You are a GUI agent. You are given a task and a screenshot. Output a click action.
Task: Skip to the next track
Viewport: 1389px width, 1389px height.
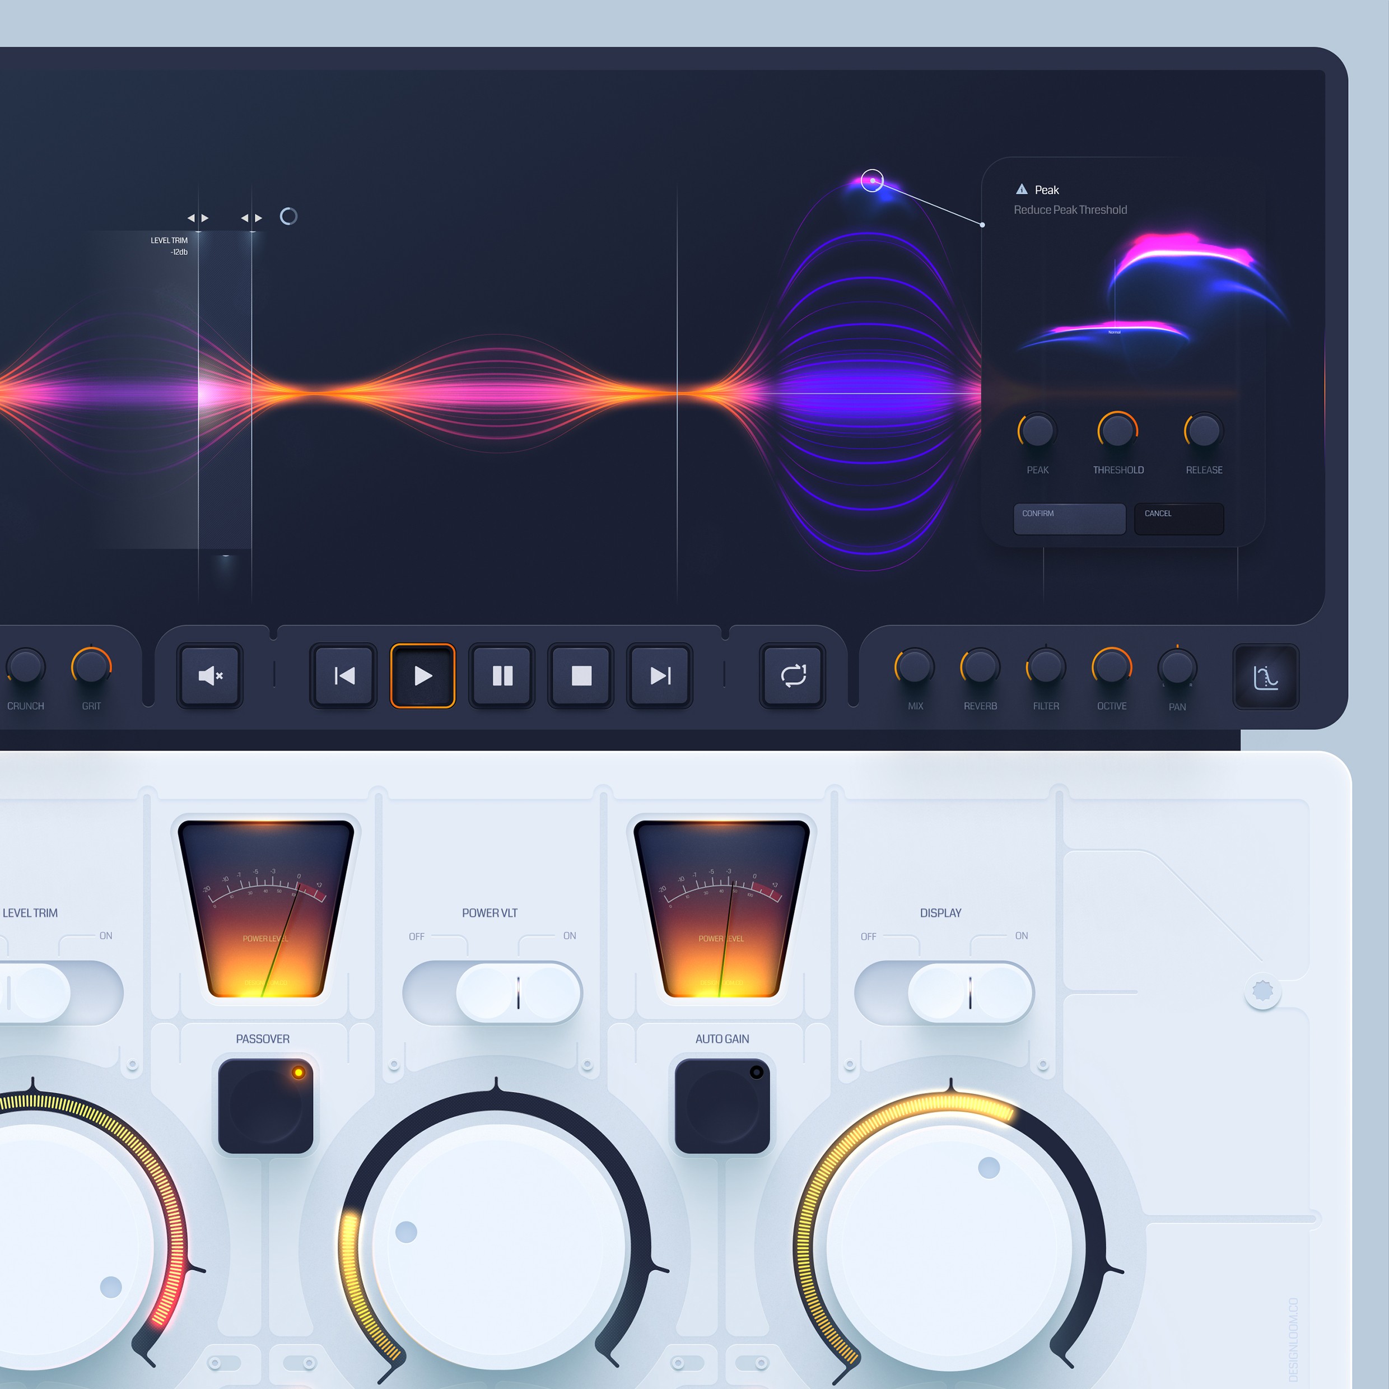click(660, 676)
